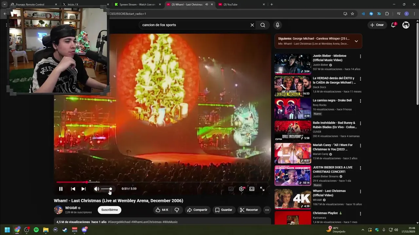This screenshot has height=235, width=419.
Task: Pause the Wham! video
Action: (61, 189)
